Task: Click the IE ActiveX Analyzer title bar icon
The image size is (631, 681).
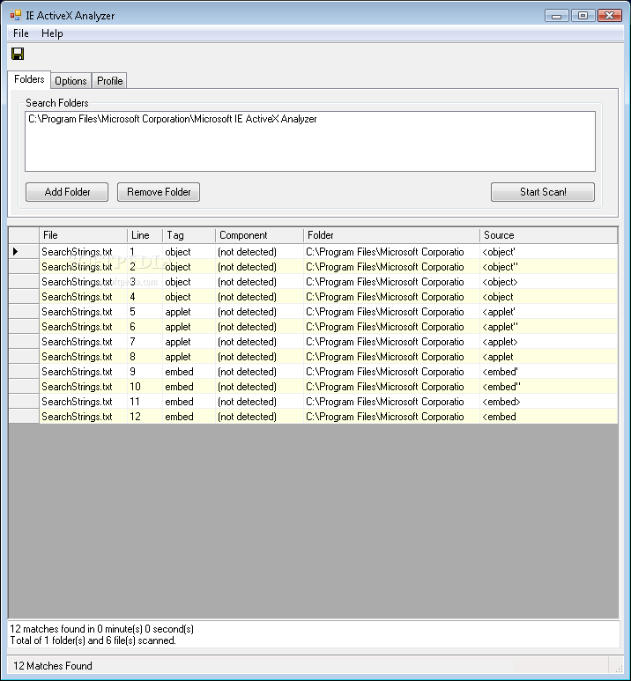Action: coord(16,16)
